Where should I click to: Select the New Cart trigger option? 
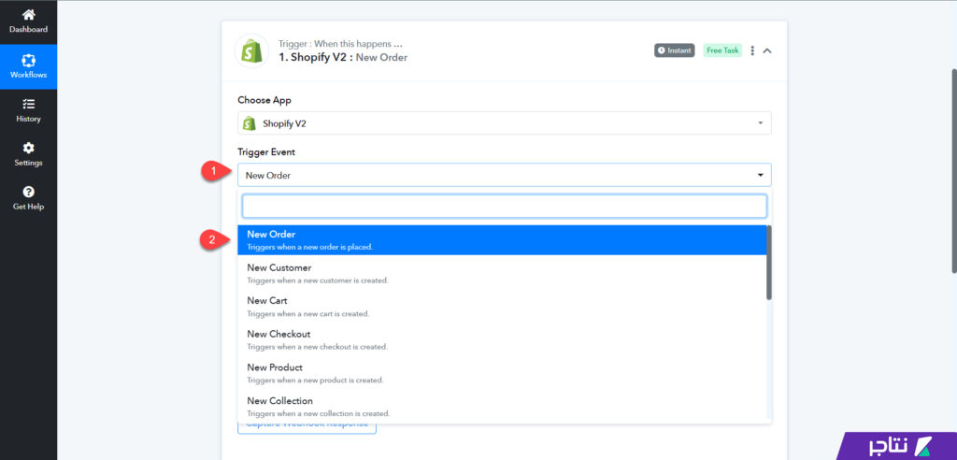(x=502, y=307)
